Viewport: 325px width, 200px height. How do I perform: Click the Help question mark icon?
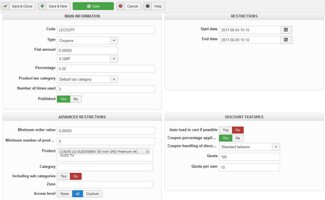click(x=148, y=6)
